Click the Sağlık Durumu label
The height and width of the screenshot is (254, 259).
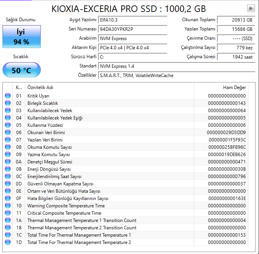point(20,20)
